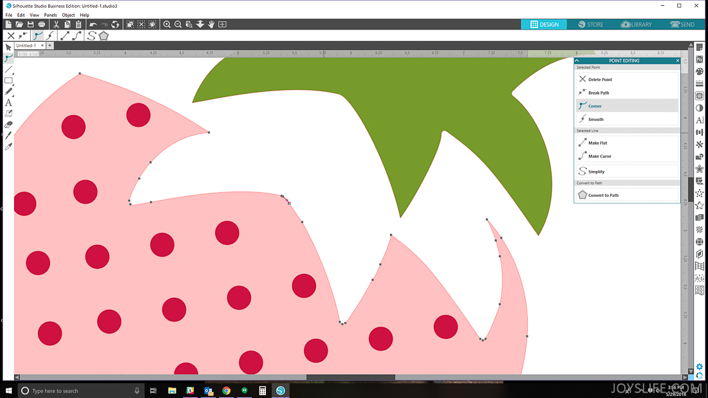Open the Panels menu

[50, 15]
